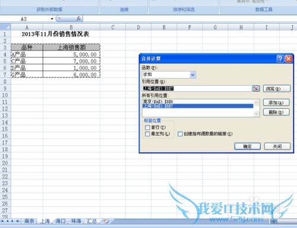The image size is (297, 228).
Task: Switch to the 上海 sheet tab
Action: click(x=45, y=221)
